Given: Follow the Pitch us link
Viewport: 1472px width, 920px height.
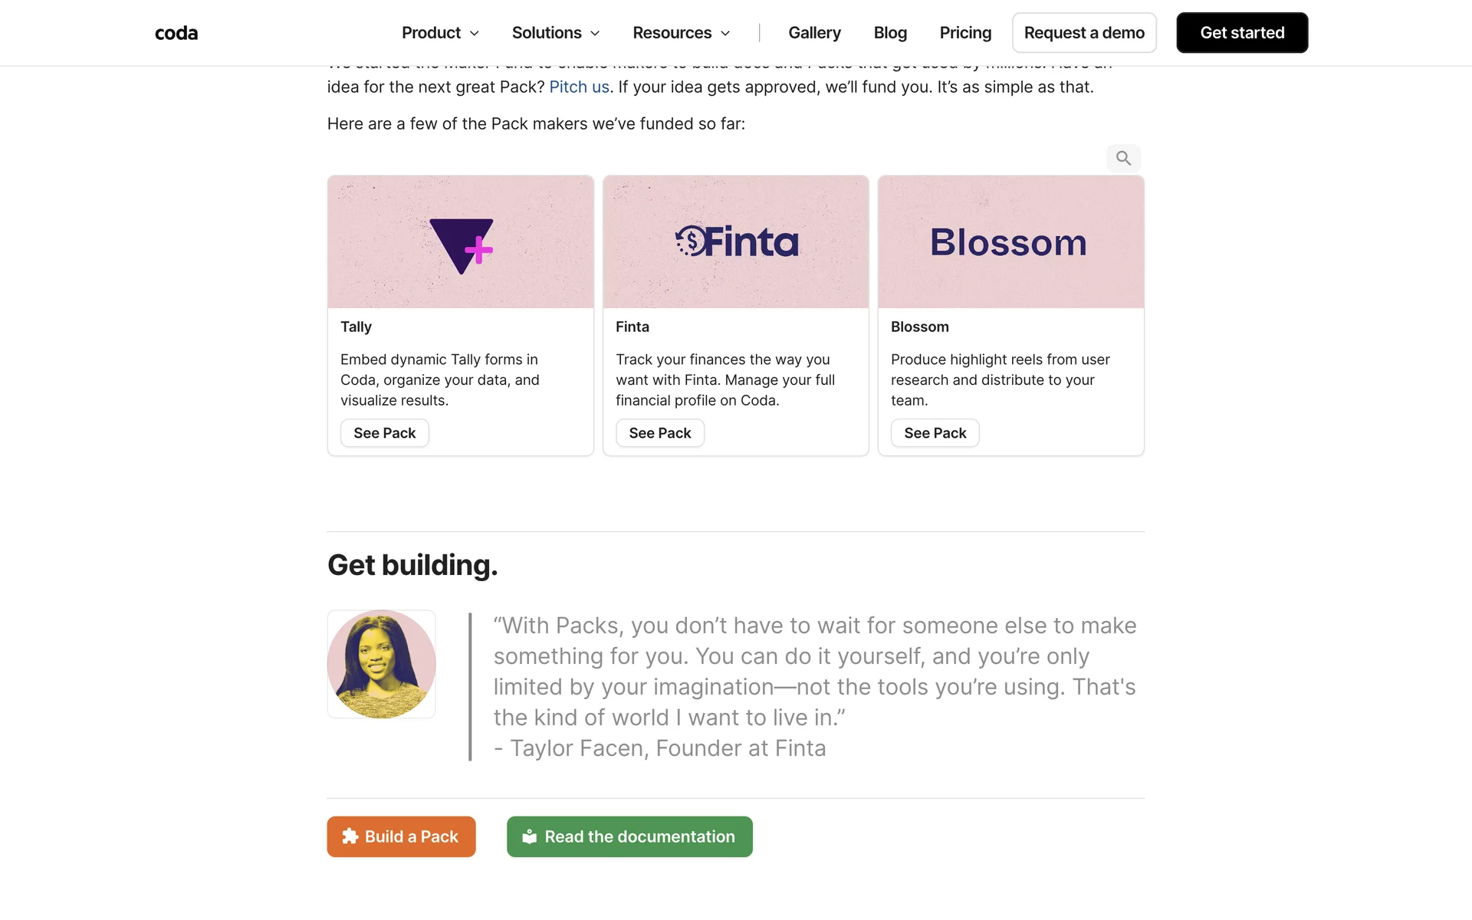Looking at the screenshot, I should click(579, 87).
